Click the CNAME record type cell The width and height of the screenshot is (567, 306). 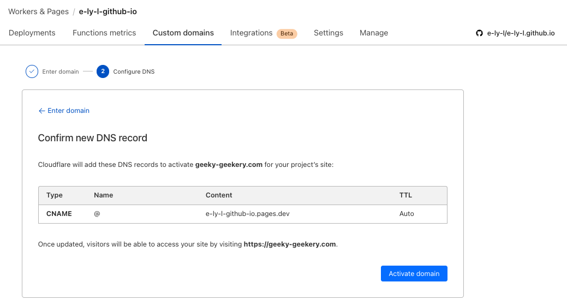[x=59, y=214]
